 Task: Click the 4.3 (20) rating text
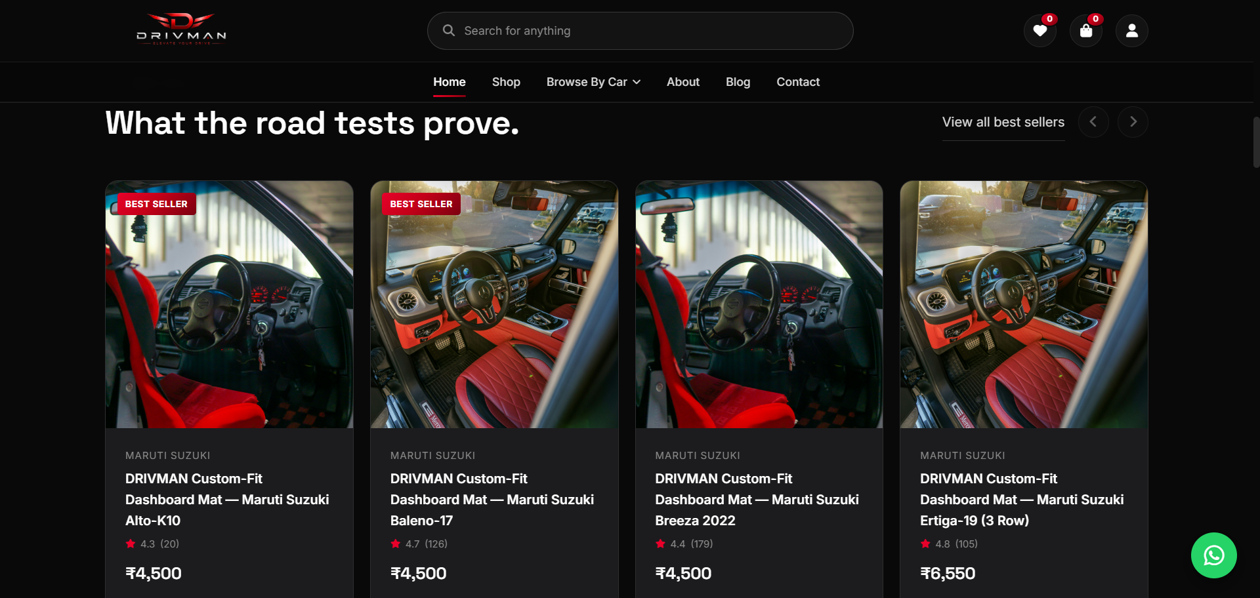coord(159,544)
